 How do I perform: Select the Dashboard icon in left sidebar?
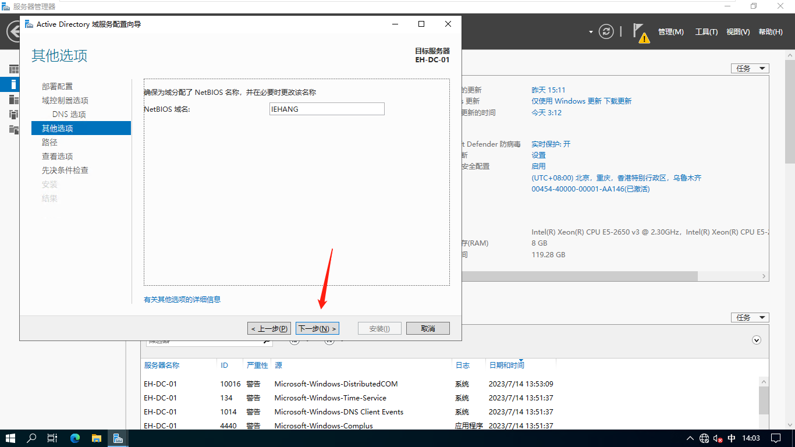click(x=14, y=69)
